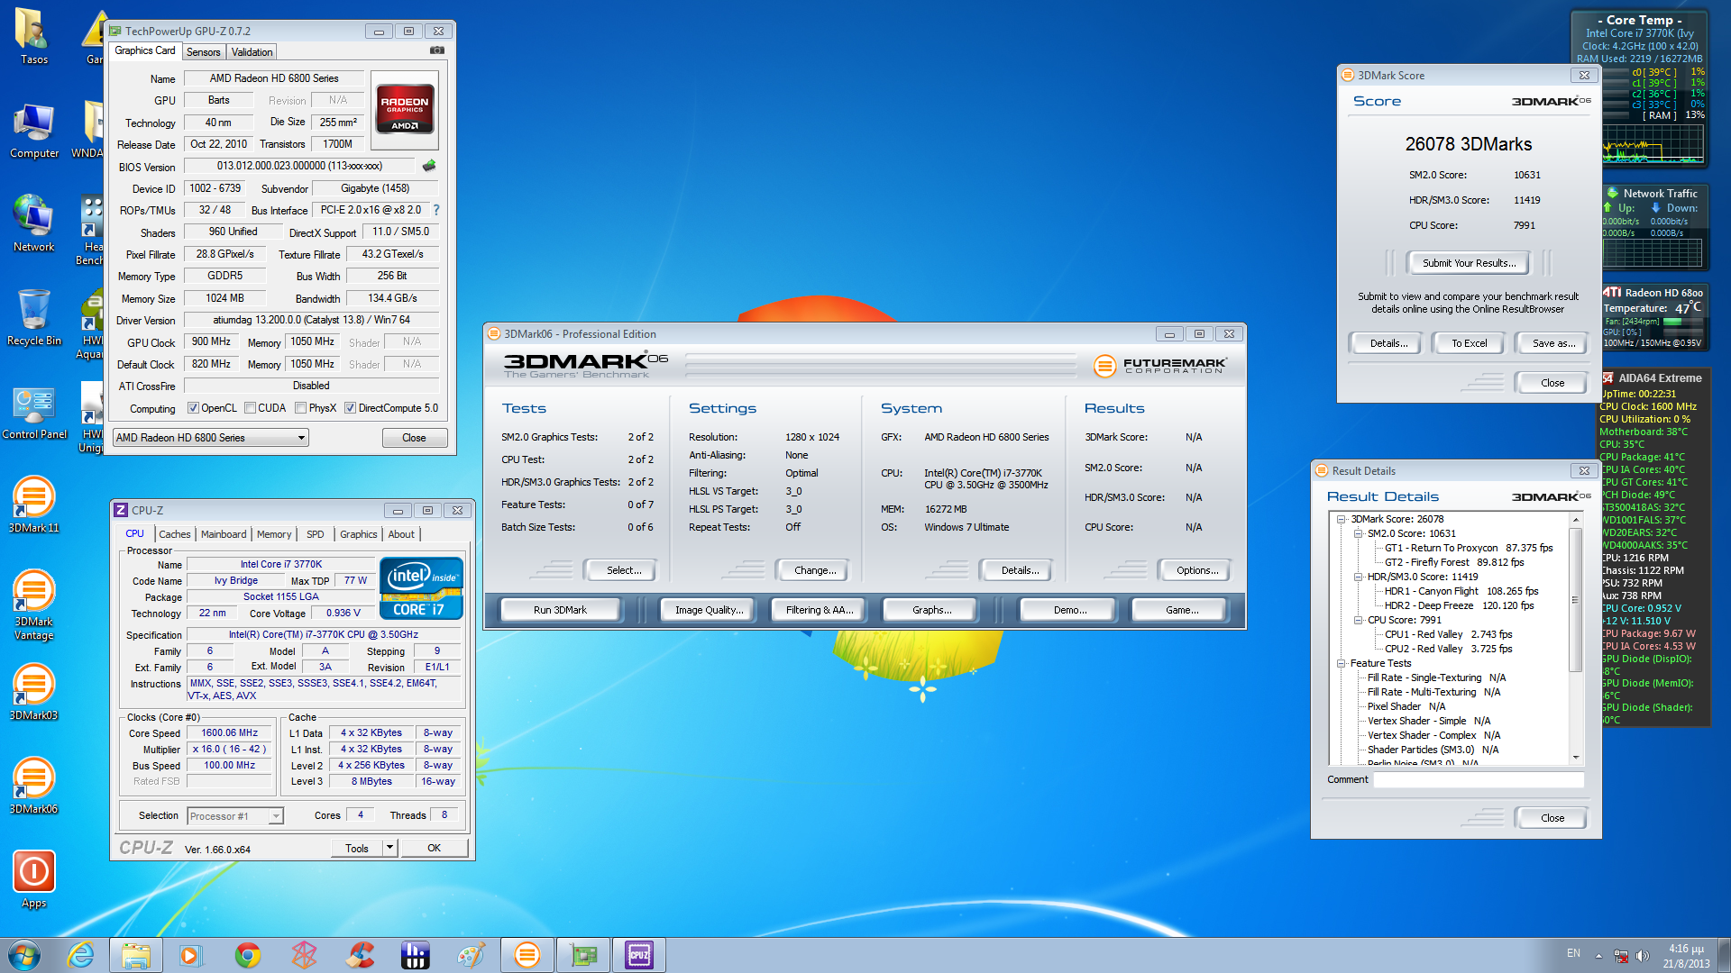The image size is (1731, 973).
Task: Switch to the GPU-Z taskbar button
Action: [583, 955]
